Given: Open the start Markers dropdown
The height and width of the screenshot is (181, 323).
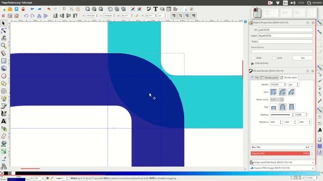Looking at the screenshot, I should coord(276,122).
